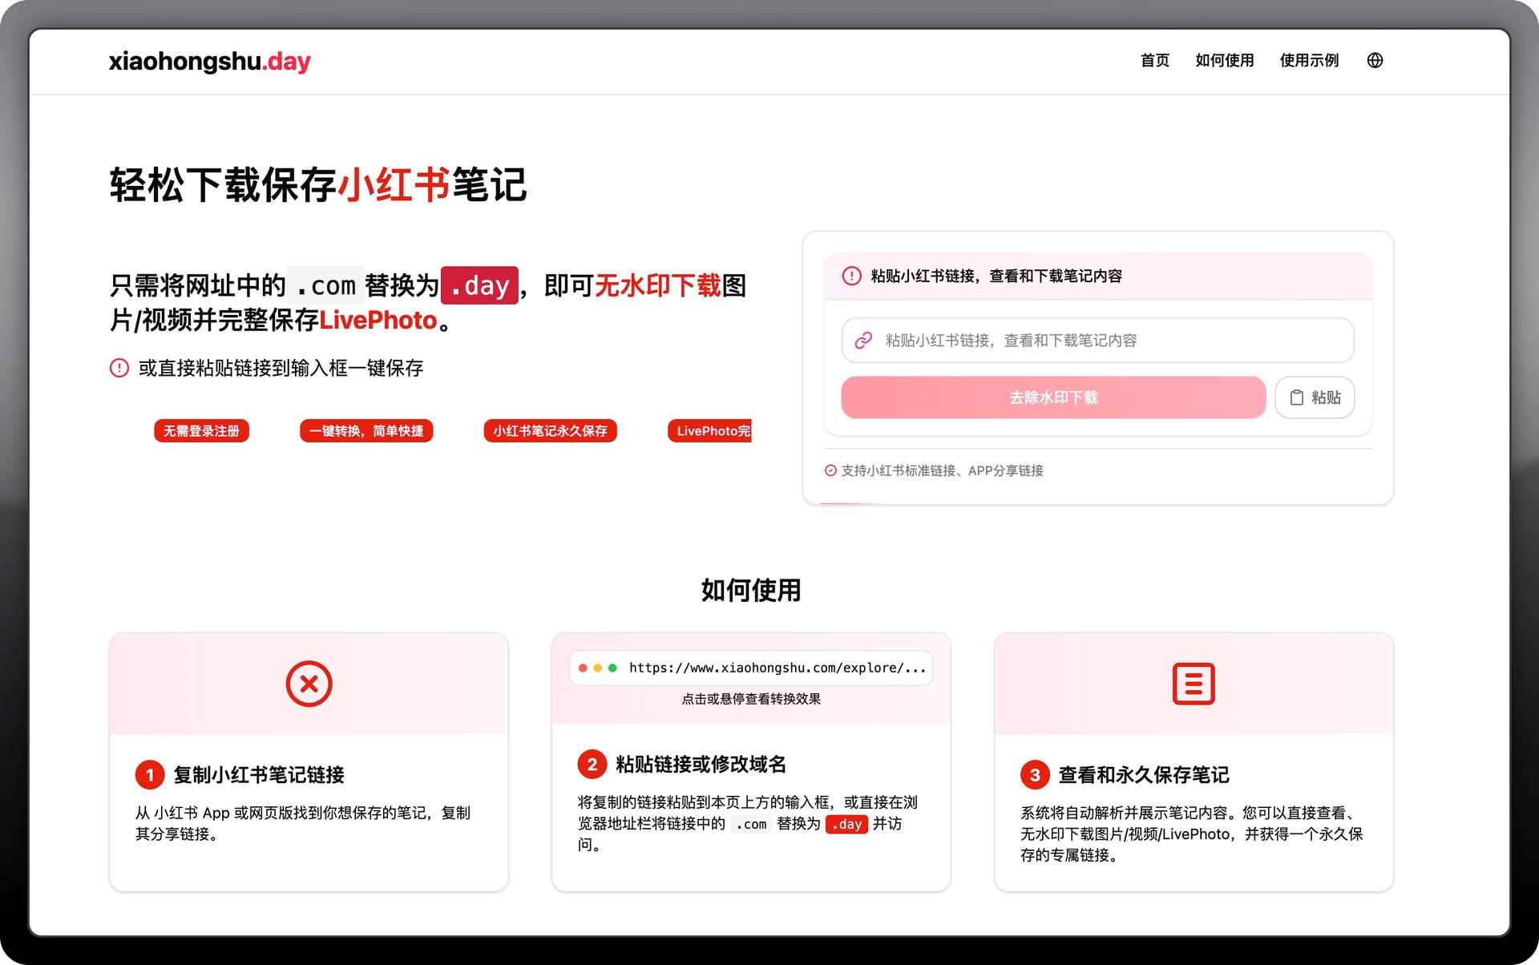
Task: Click heading 复制小红书笔记链接
Action: [259, 775]
